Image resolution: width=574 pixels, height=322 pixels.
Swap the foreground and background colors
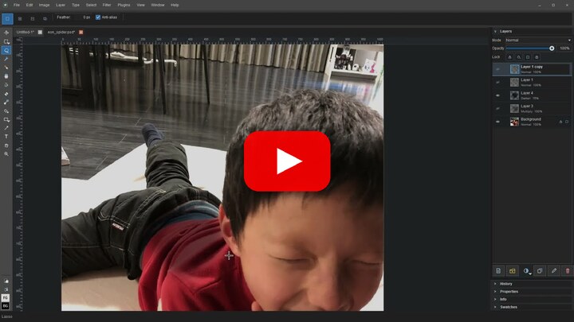6,289
